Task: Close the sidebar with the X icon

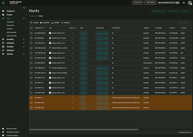Action: tap(24, 8)
